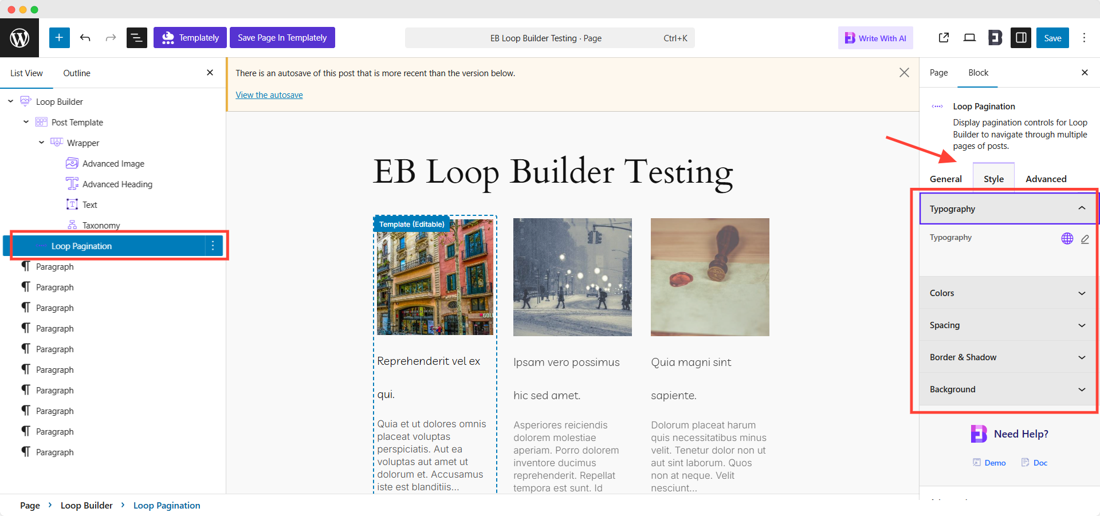This screenshot has width=1100, height=516.
Task: Select the first Paragraph in list
Action: (x=55, y=267)
